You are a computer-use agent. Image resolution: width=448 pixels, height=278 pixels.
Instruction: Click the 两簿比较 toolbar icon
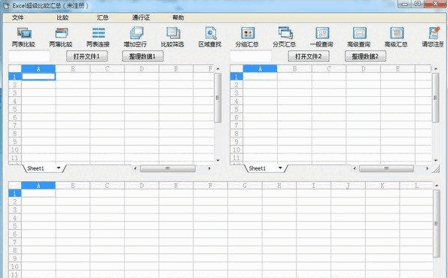click(61, 33)
